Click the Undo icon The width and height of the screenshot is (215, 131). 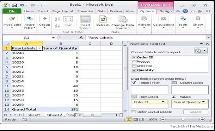(22, 5)
